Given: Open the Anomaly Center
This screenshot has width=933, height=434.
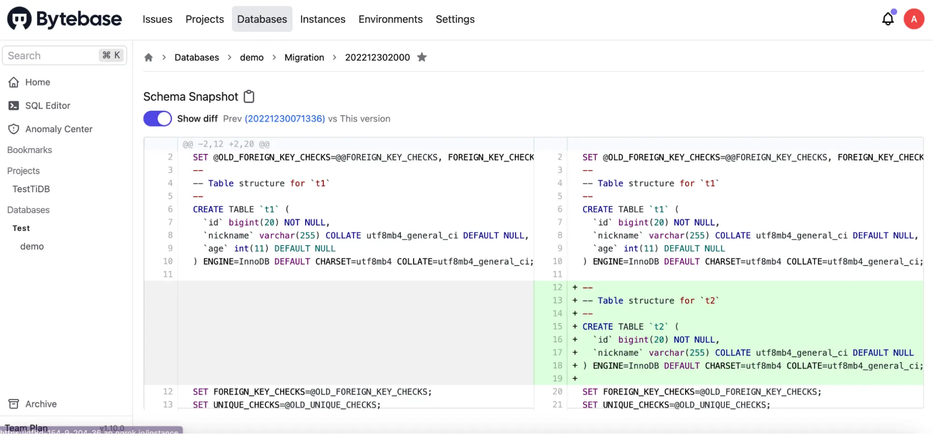Looking at the screenshot, I should (x=59, y=129).
